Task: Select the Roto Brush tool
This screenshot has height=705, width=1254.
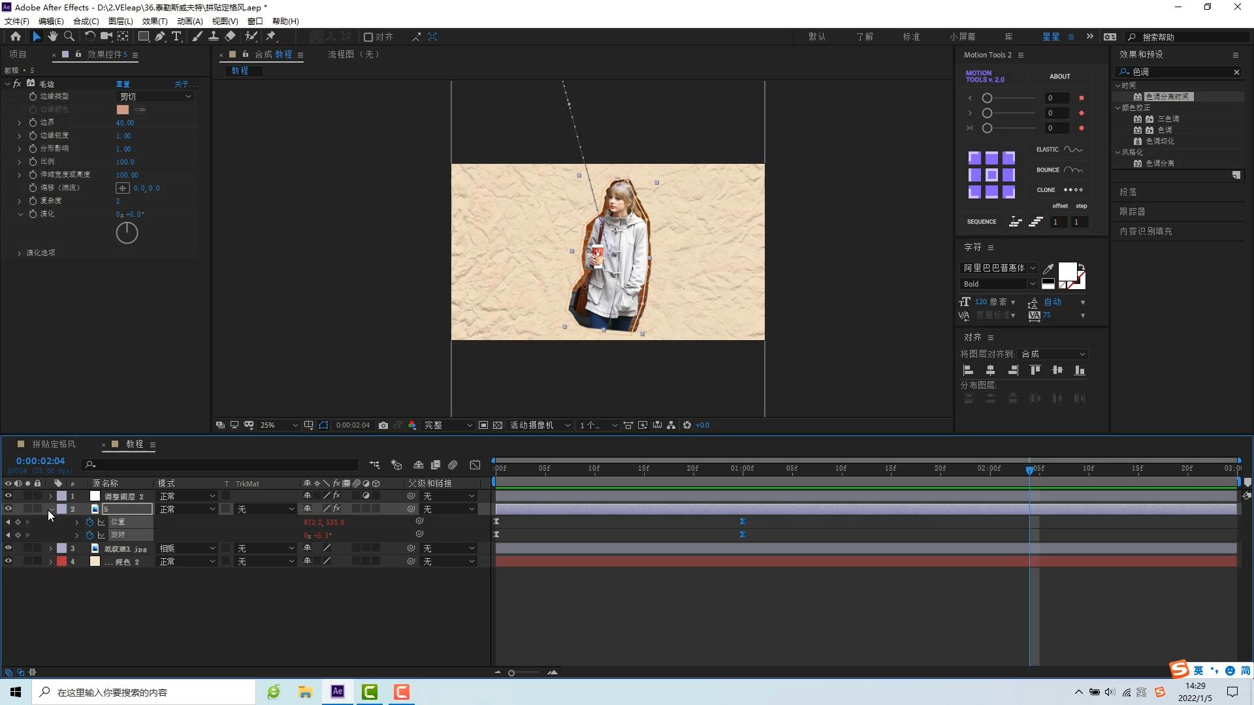Action: tap(251, 37)
